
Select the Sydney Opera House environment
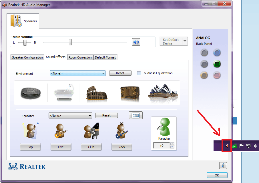(x=163, y=93)
